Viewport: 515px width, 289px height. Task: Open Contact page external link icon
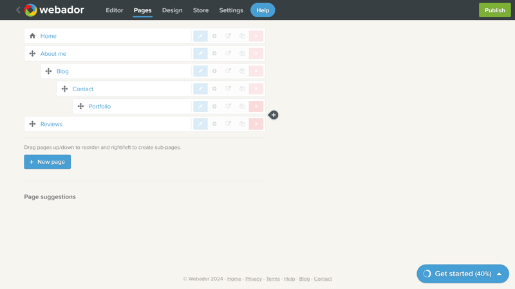coord(229,89)
